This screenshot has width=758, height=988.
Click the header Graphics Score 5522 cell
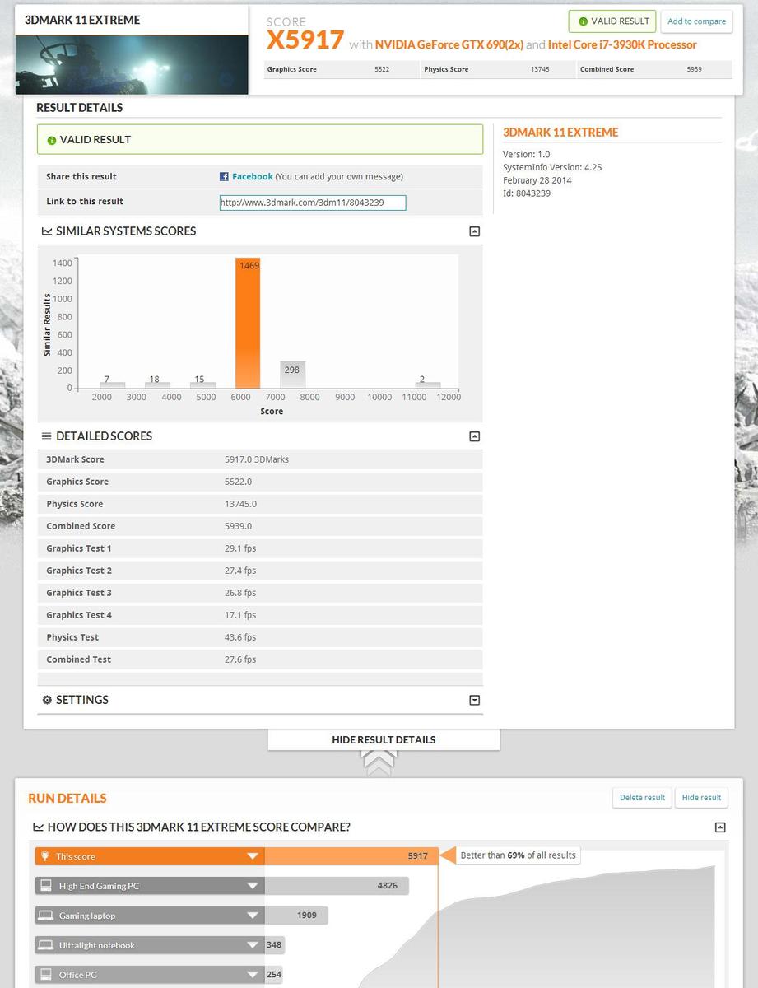(x=342, y=69)
